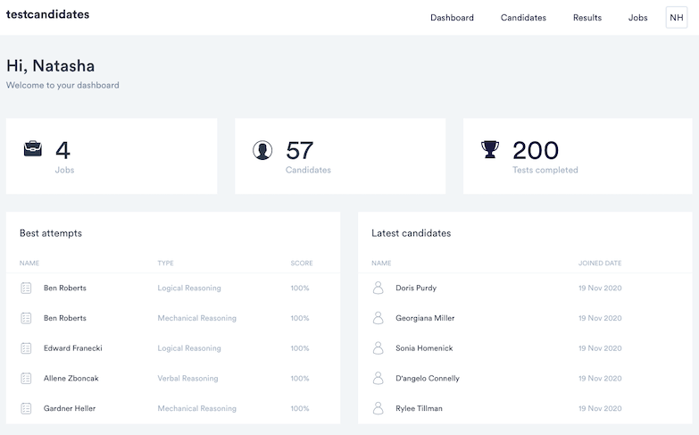This screenshot has width=699, height=435.
Task: Click the person icon on Candidates card
Action: [x=262, y=150]
